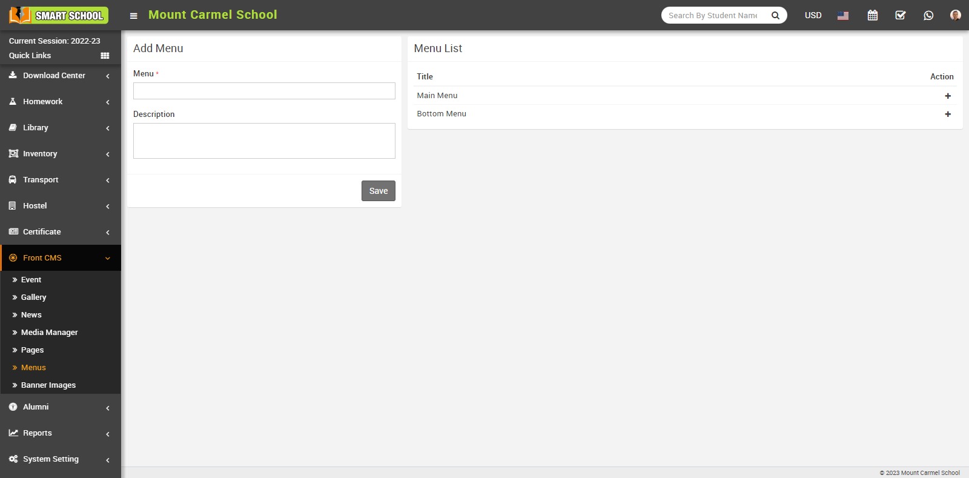Viewport: 969px width, 478px height.
Task: Click the US flag language icon
Action: point(843,16)
